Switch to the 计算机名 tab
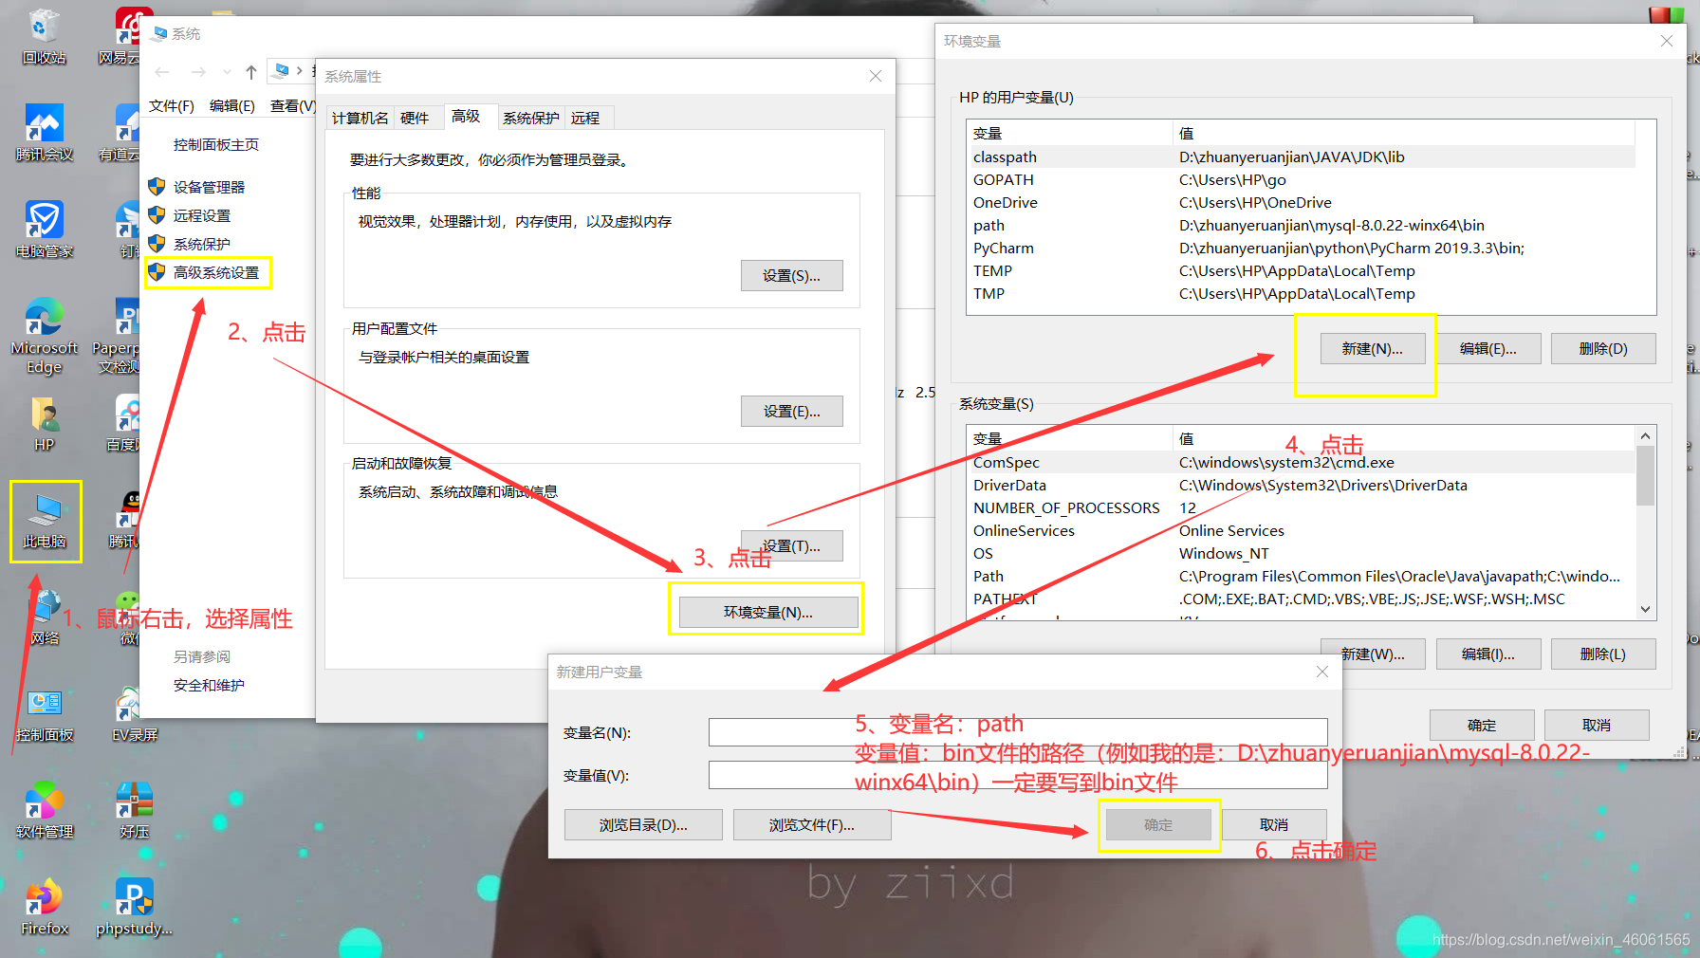 point(360,118)
